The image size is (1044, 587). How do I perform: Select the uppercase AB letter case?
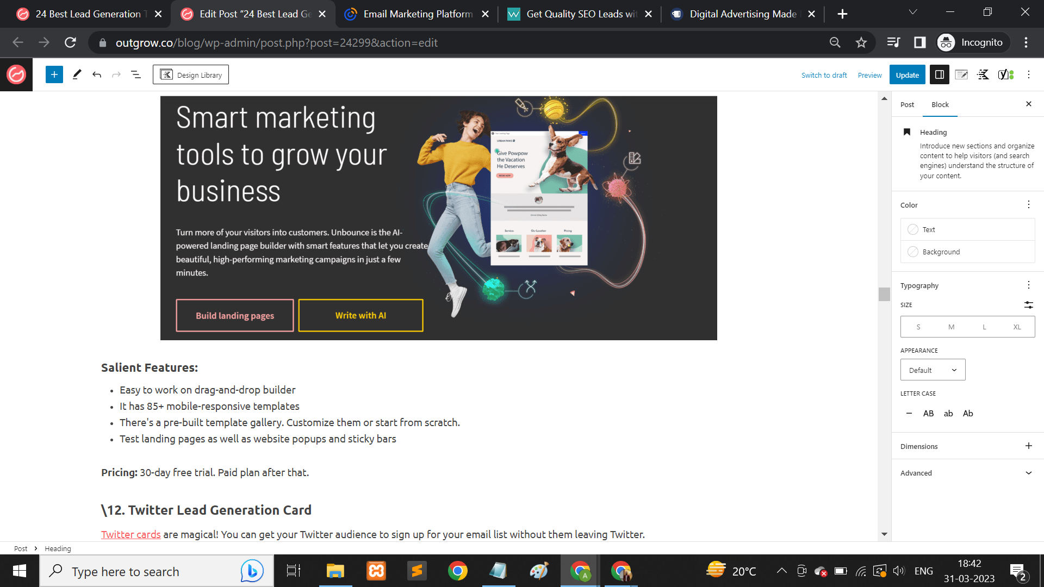(928, 414)
